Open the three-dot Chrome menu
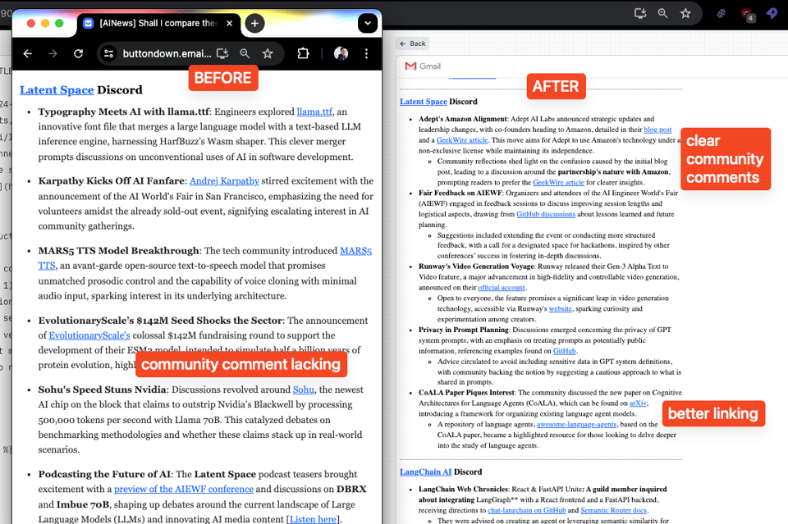The width and height of the screenshot is (788, 524). pos(366,54)
